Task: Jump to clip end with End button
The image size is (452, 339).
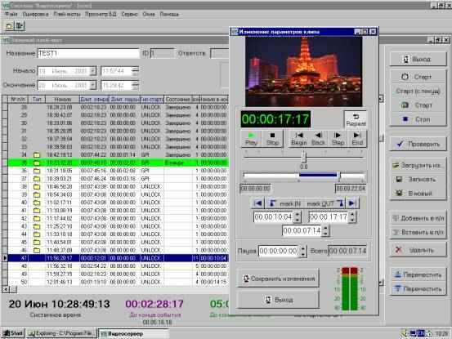Action: (357, 139)
